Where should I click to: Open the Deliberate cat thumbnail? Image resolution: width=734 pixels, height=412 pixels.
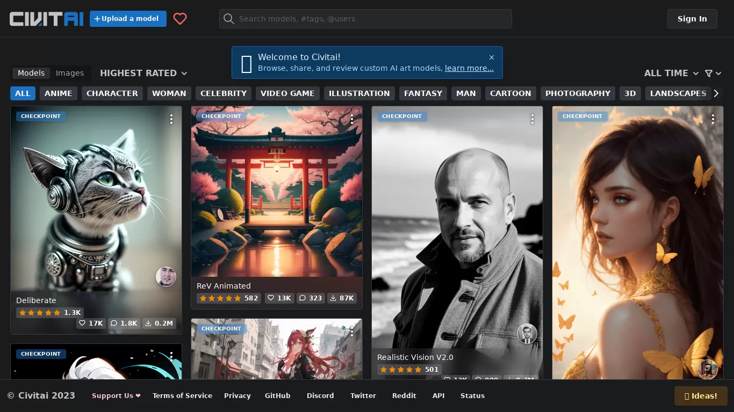click(x=96, y=198)
